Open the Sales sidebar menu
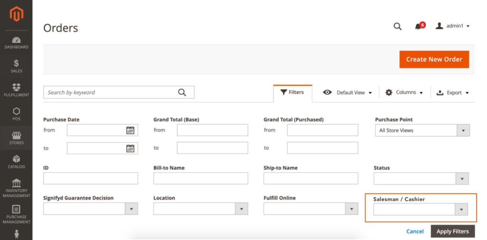 coord(16,66)
